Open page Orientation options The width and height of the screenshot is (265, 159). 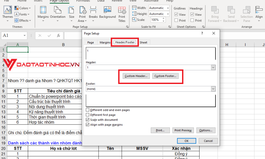(58, 14)
